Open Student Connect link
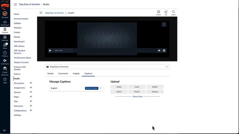This screenshot has width=239, height=134. (21, 62)
